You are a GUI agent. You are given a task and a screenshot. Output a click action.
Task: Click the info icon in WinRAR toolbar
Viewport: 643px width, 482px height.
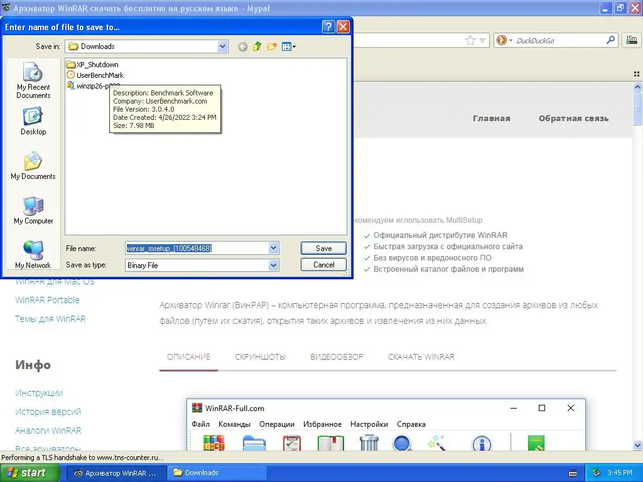point(482,444)
